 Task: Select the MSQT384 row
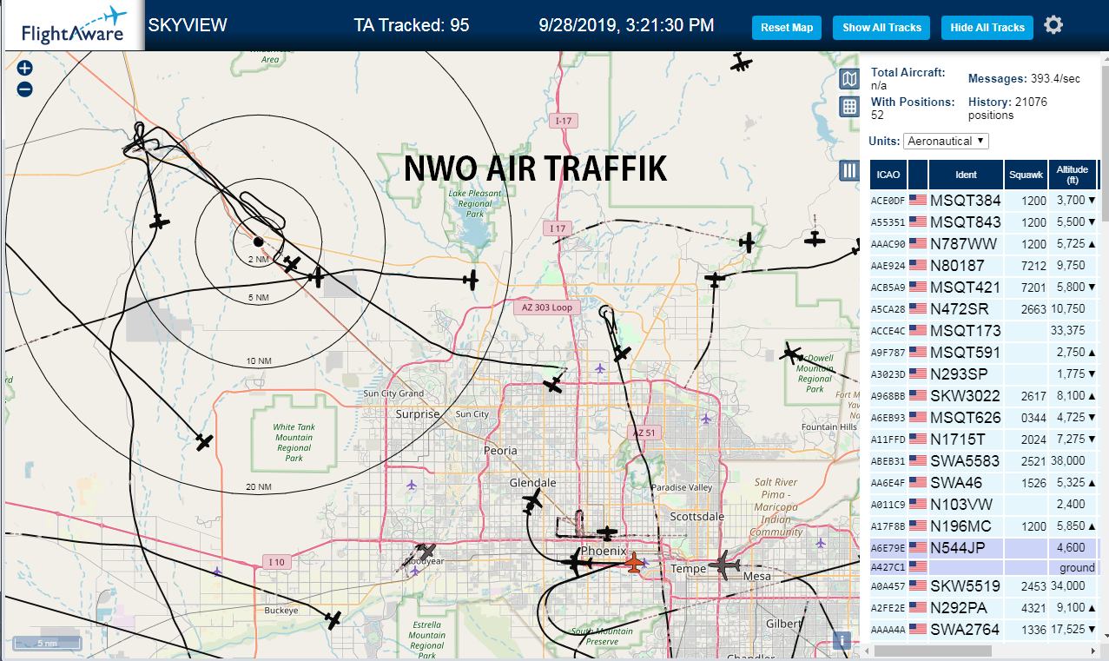pyautogui.click(x=985, y=200)
